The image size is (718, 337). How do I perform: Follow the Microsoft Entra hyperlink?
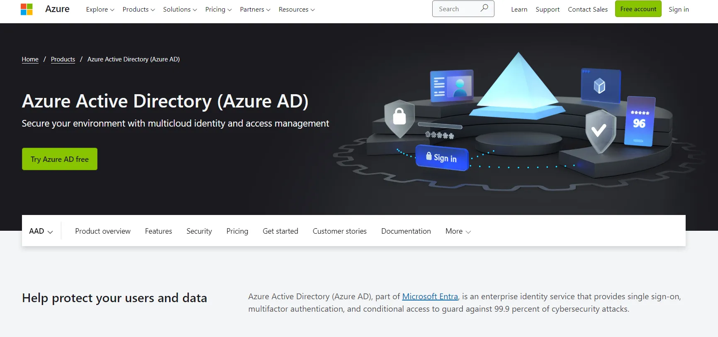(430, 297)
